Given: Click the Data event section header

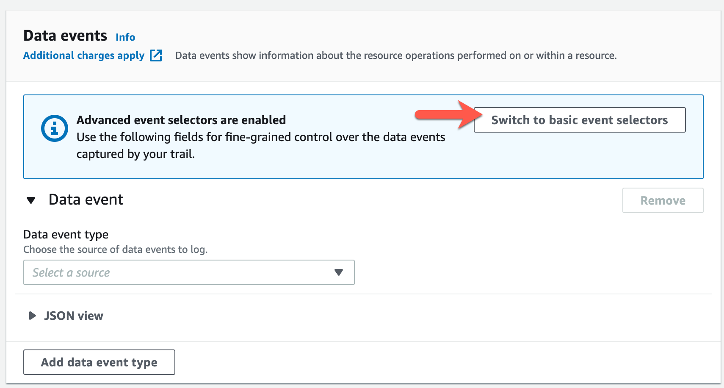Looking at the screenshot, I should tap(86, 199).
